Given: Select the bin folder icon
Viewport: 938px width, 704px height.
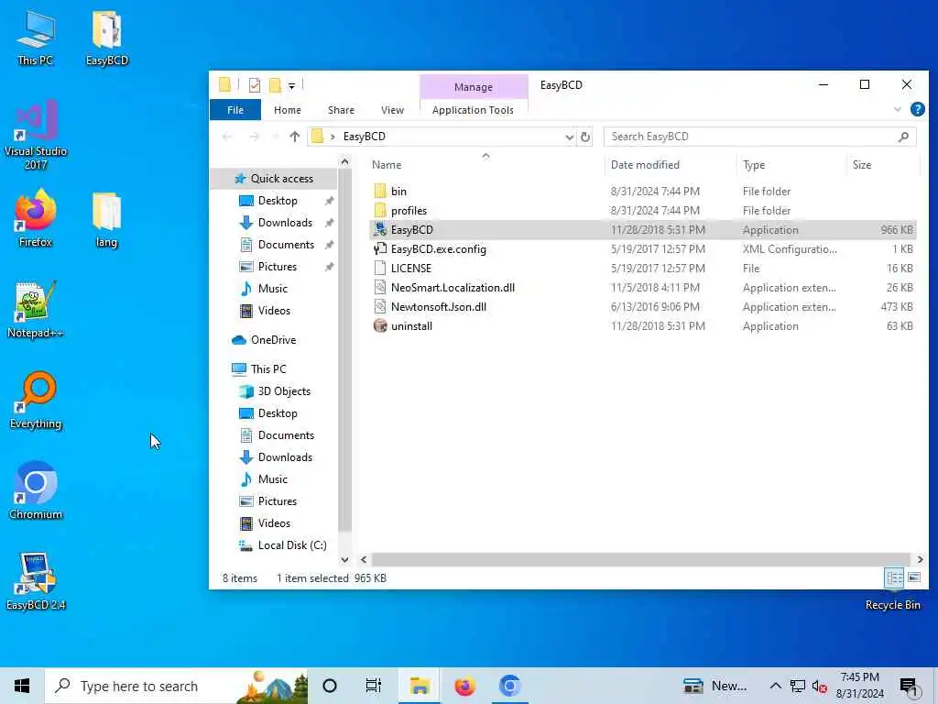Looking at the screenshot, I should tap(380, 191).
